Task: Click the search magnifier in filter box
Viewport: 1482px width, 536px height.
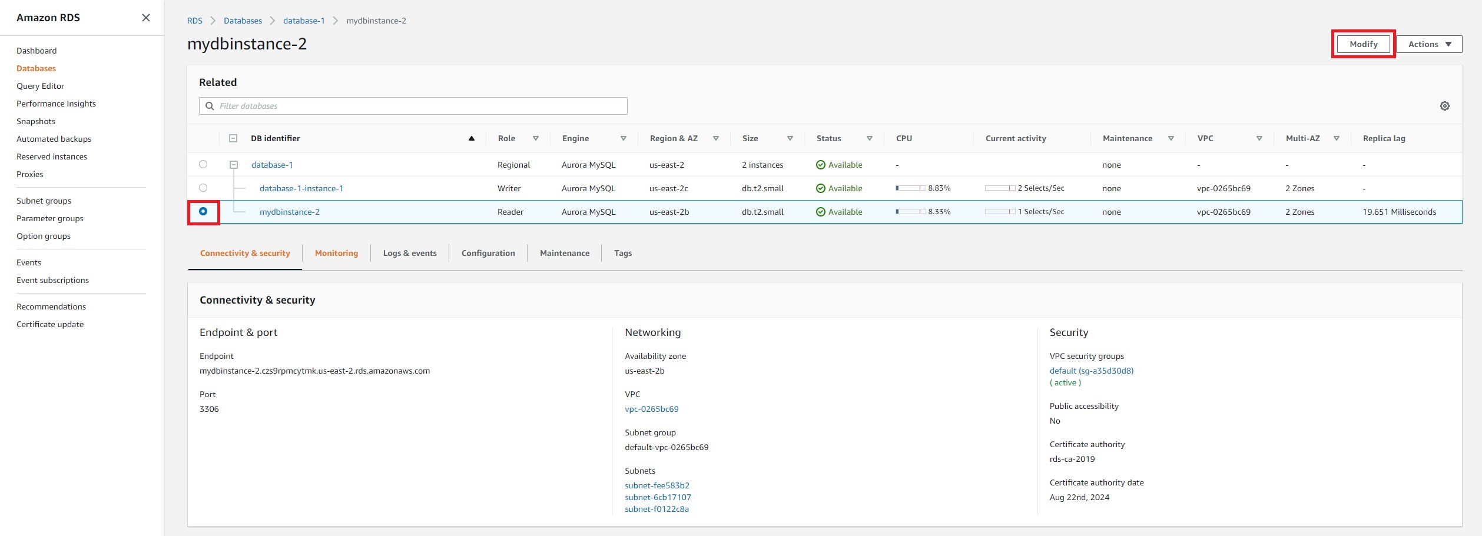Action: (210, 106)
